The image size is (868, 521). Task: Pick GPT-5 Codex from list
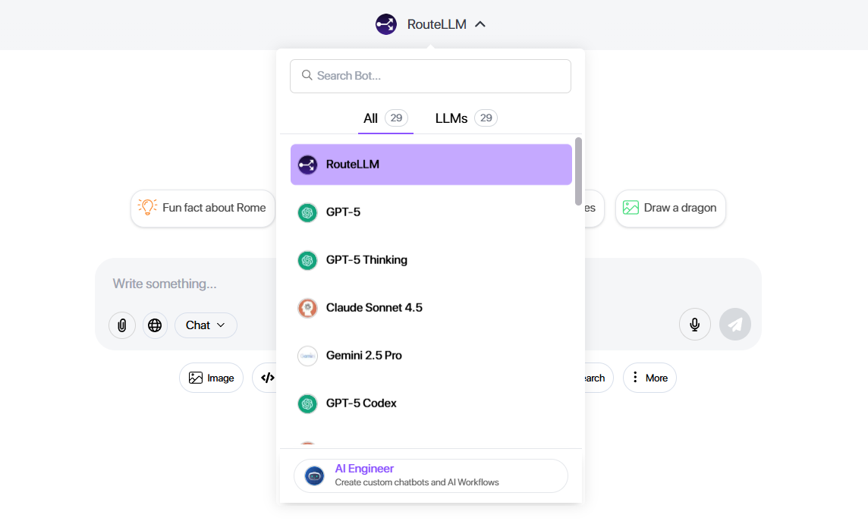click(431, 403)
